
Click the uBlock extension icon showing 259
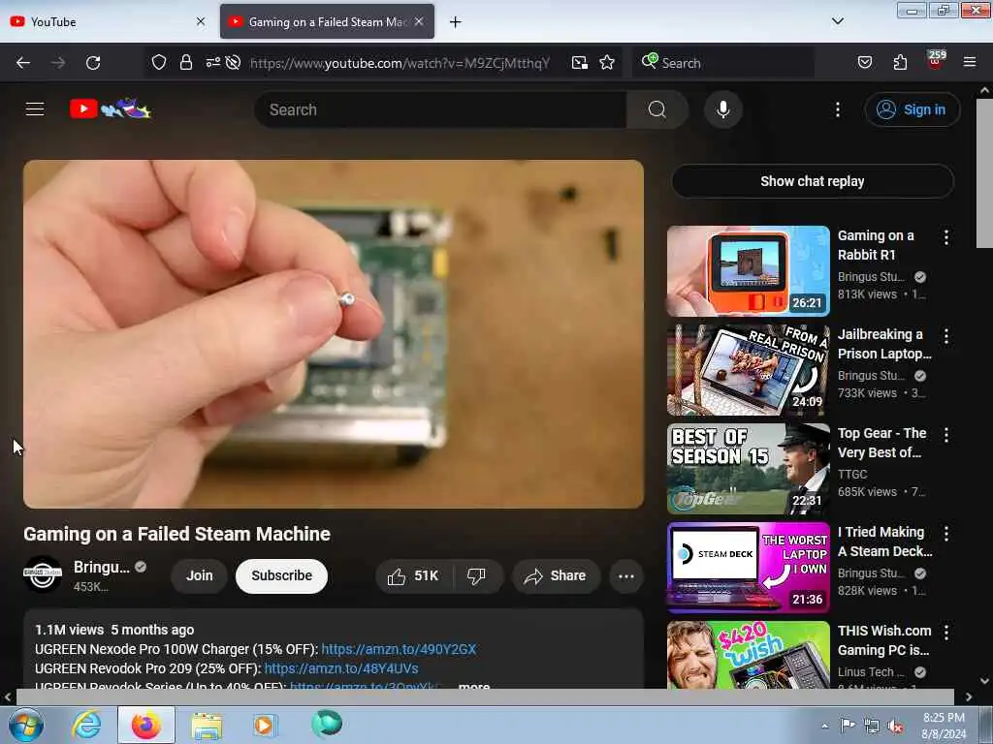(x=936, y=59)
